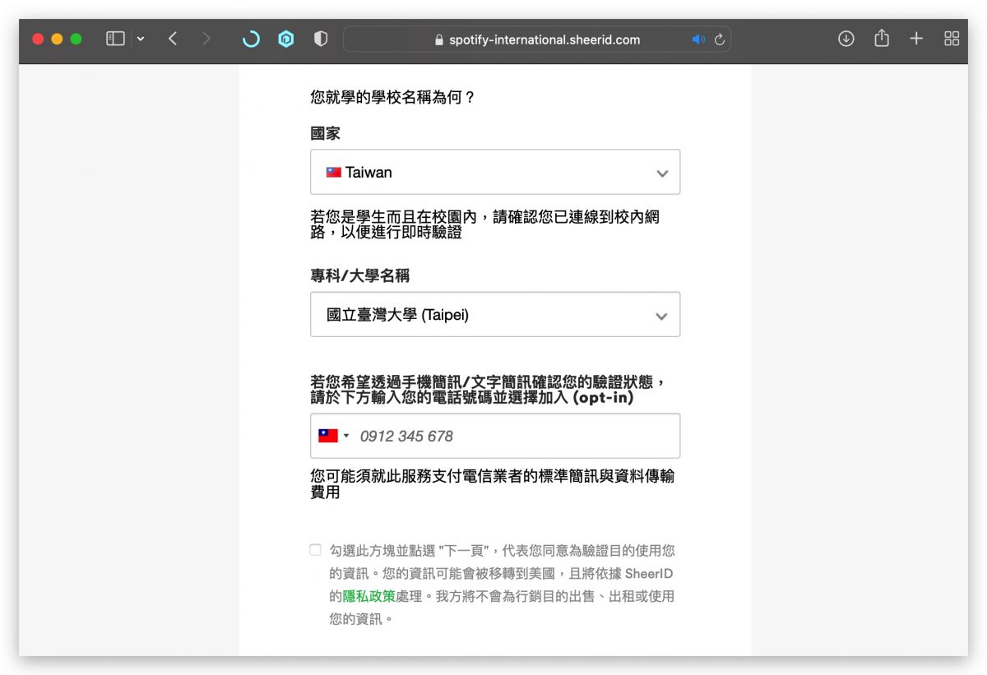Click the chevron in the school name dropdown
This screenshot has width=987, height=675.
(662, 317)
